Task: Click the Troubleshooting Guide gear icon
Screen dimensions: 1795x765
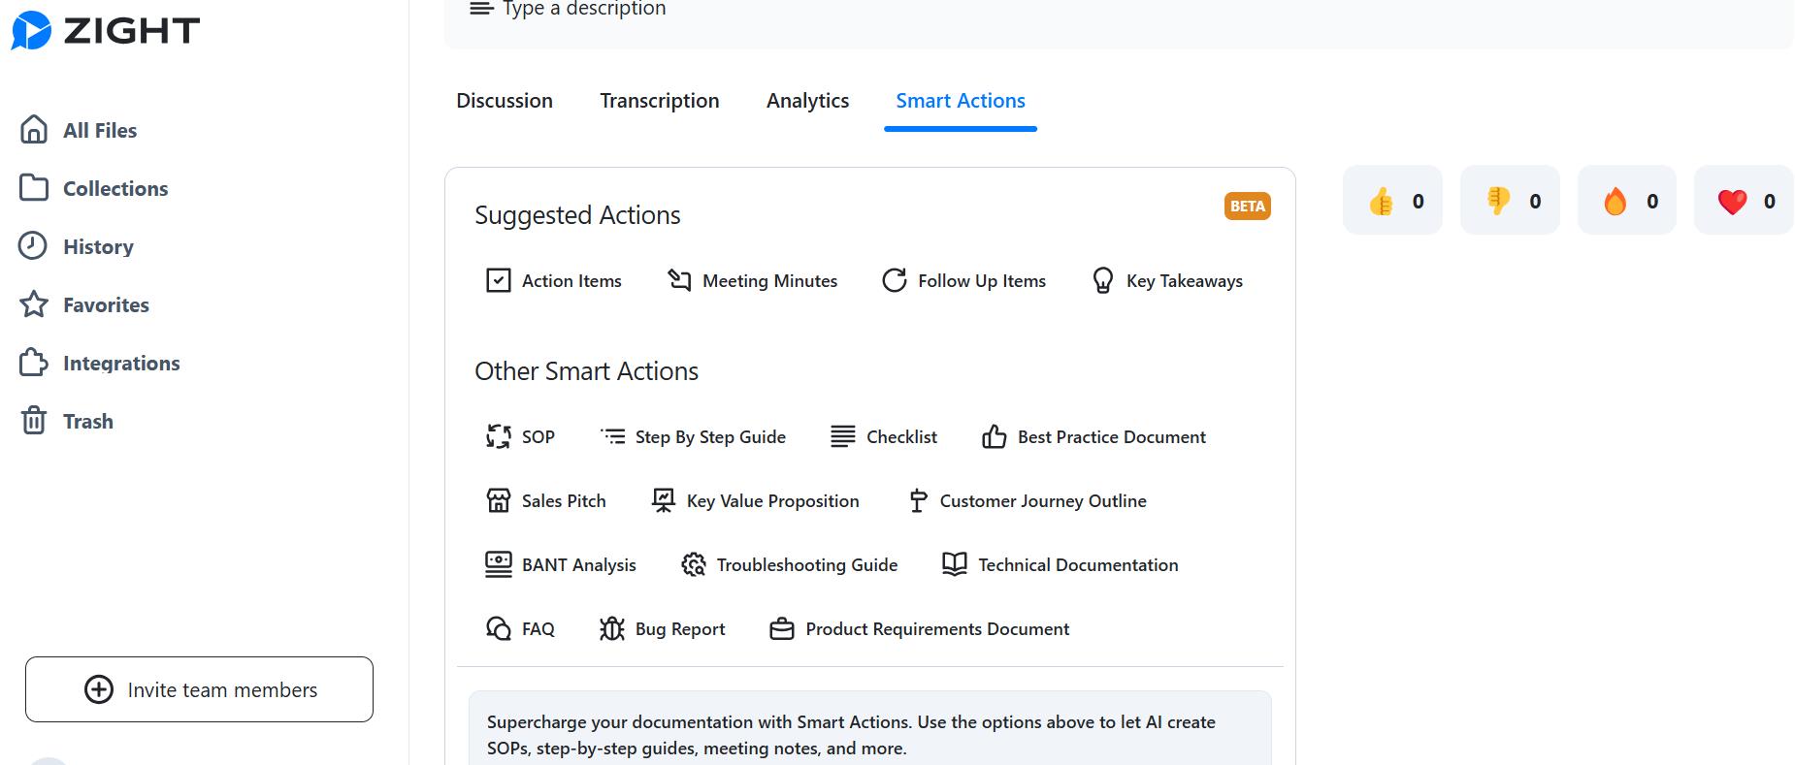Action: coord(694,564)
